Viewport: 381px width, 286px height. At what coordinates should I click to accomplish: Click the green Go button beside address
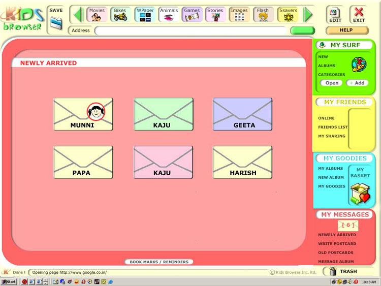point(303,30)
